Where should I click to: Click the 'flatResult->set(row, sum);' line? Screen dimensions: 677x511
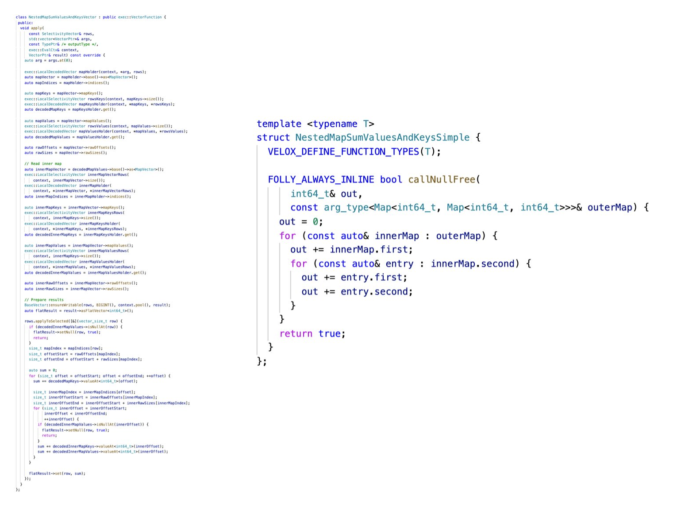[x=57, y=473]
